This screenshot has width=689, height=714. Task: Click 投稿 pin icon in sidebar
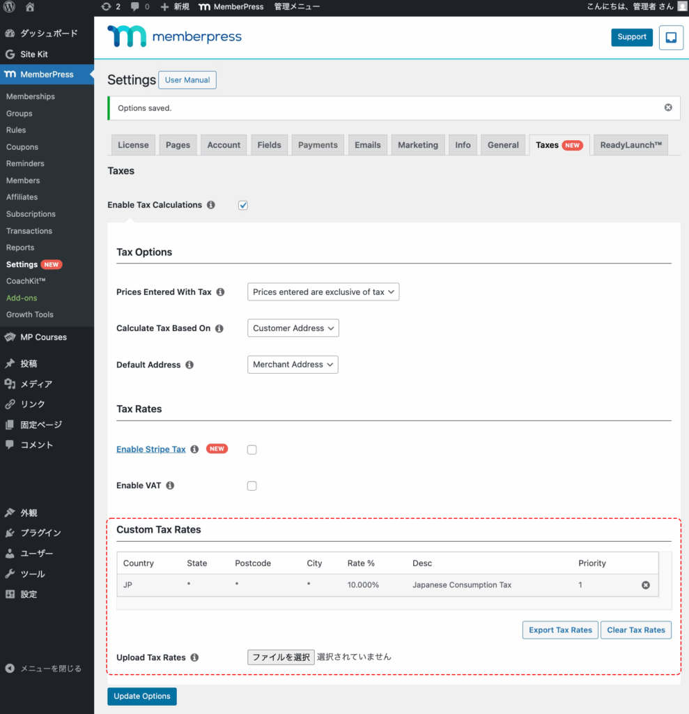10,363
